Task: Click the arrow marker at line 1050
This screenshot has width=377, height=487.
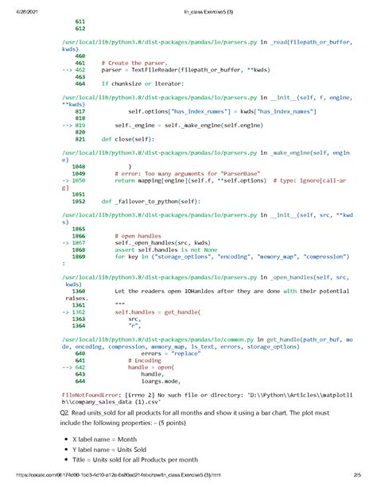Action: click(x=65, y=180)
